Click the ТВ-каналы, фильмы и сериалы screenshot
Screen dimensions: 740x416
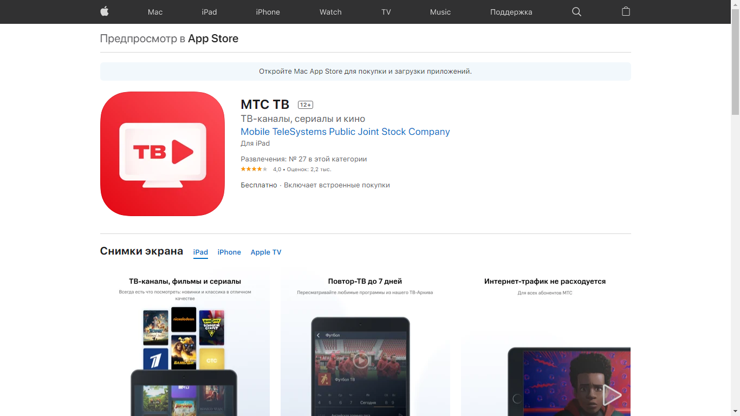185,342
